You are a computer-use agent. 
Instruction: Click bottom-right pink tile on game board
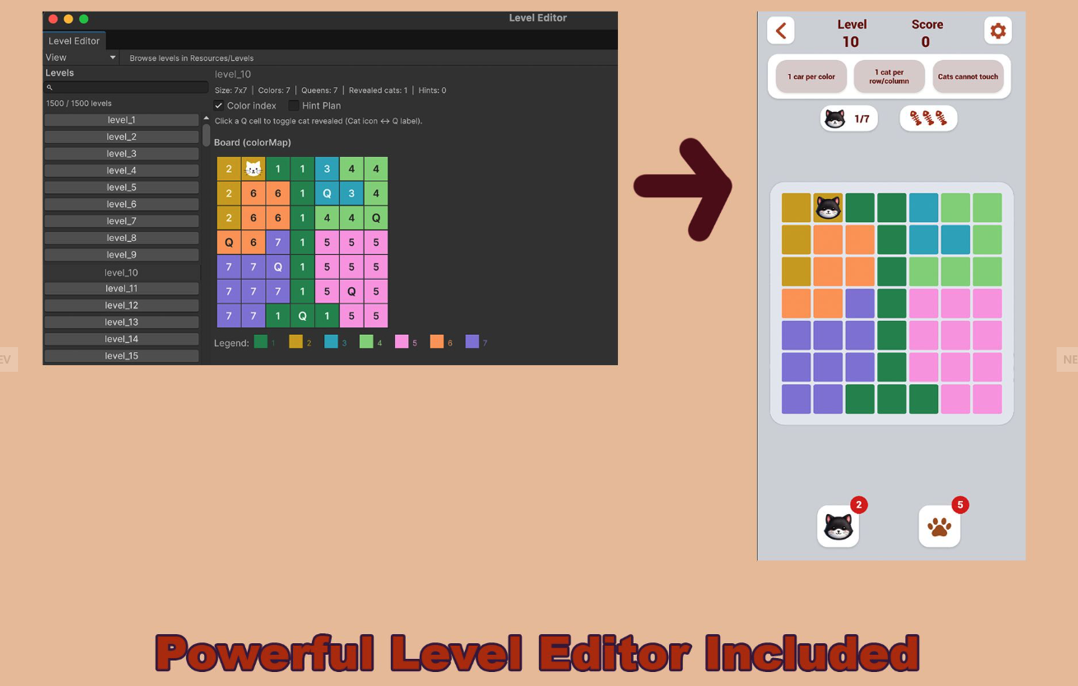pyautogui.click(x=987, y=399)
